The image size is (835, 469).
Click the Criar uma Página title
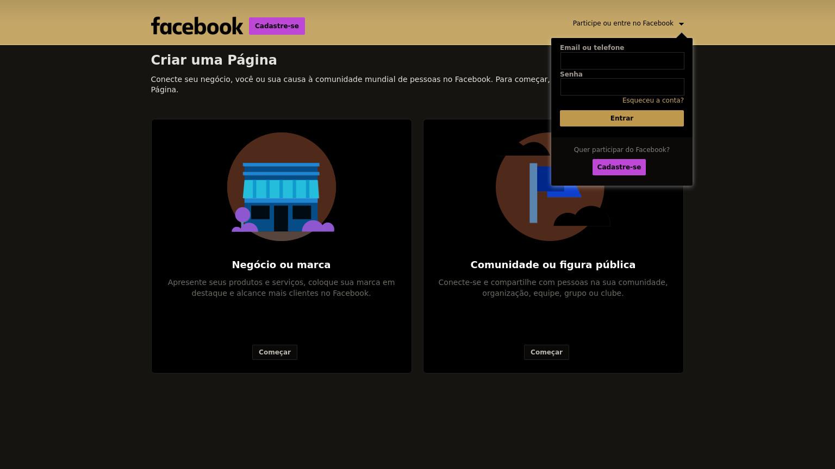pyautogui.click(x=214, y=60)
